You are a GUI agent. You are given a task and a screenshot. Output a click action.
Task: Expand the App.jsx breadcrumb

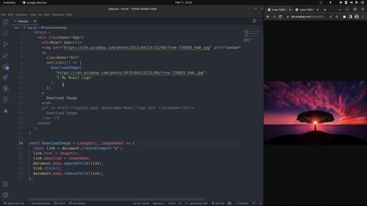[30, 27]
